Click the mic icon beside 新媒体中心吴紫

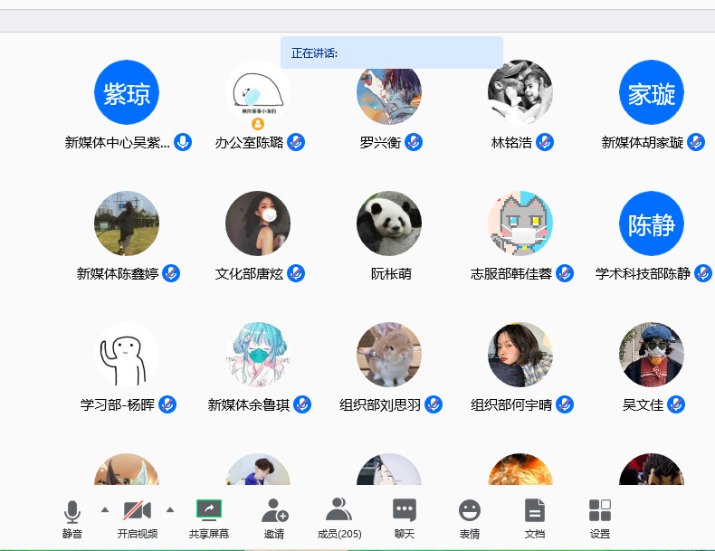(x=183, y=142)
